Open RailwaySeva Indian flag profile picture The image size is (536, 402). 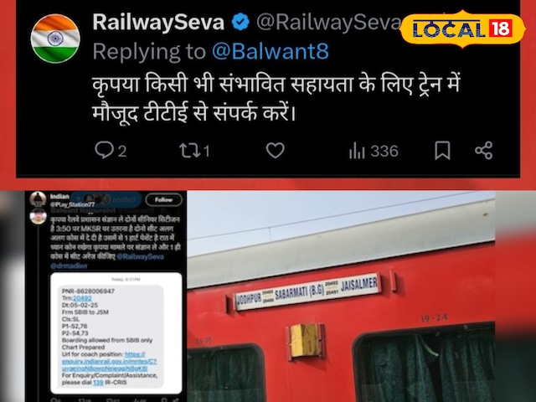[55, 39]
